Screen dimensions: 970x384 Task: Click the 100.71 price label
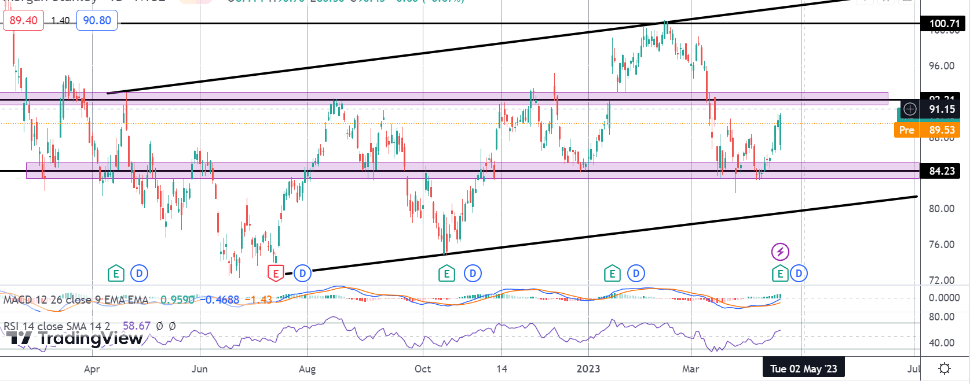[x=945, y=24]
